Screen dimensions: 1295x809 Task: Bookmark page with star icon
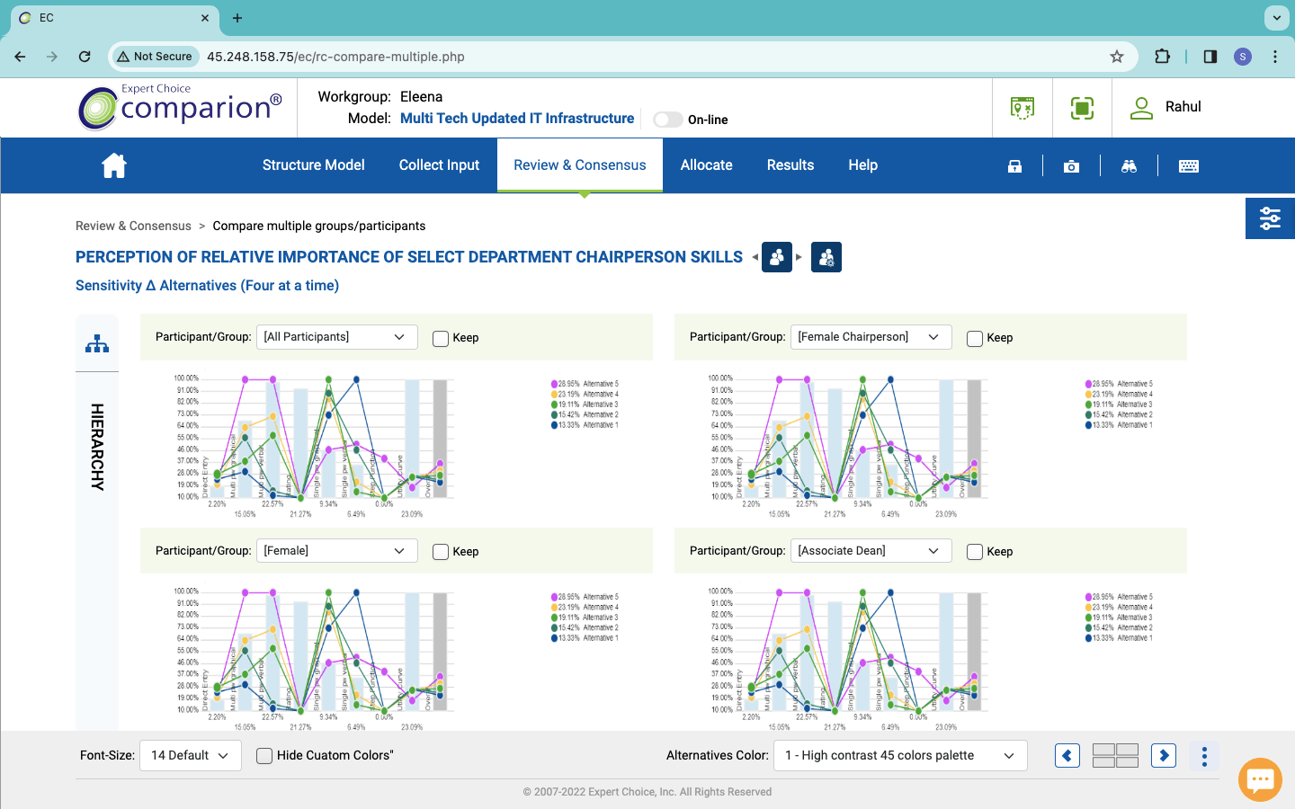[x=1117, y=57]
